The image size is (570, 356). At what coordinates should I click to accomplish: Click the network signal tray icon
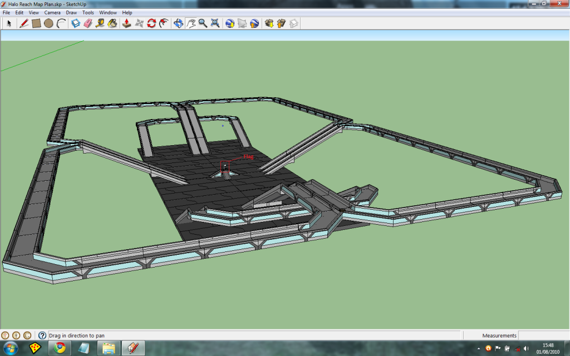517,348
